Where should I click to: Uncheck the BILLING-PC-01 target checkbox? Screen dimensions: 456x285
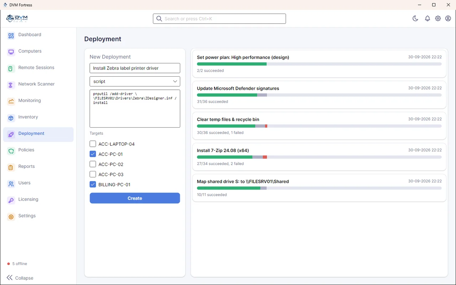click(93, 184)
